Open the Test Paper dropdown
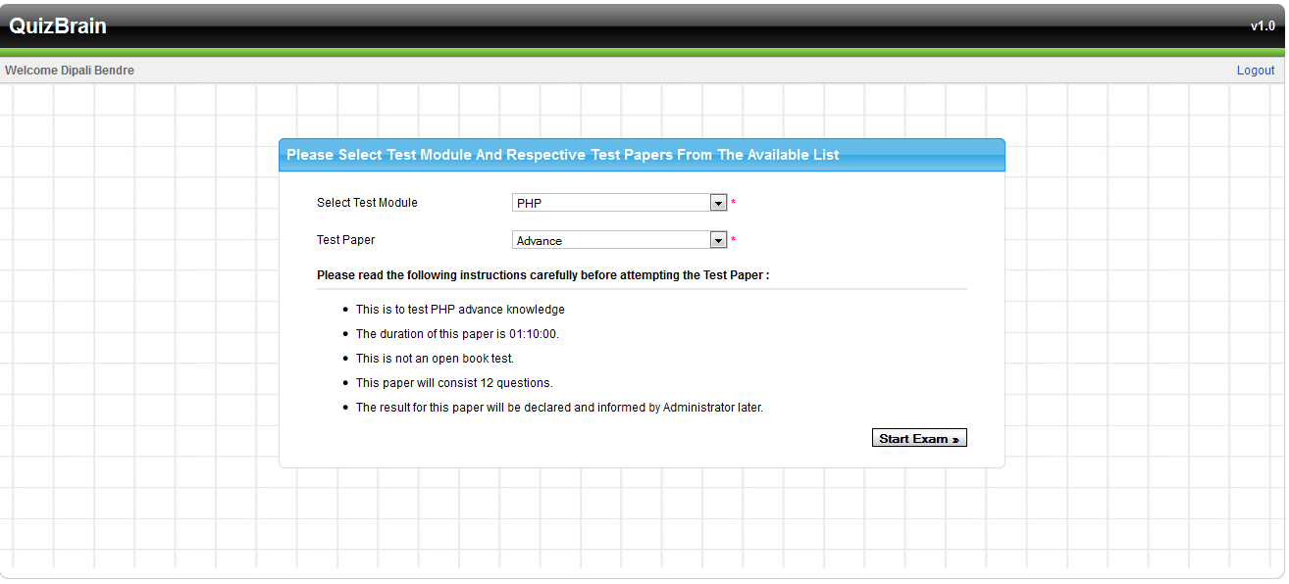Screen dimensions: 1289x584 (620, 240)
